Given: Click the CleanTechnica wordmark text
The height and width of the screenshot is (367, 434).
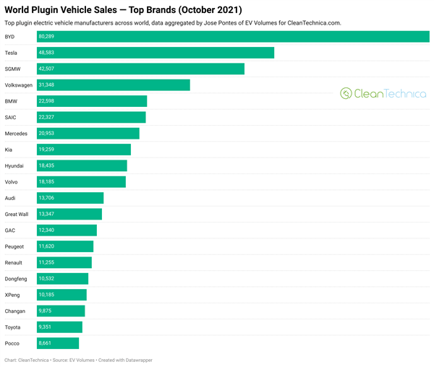Looking at the screenshot, I should point(390,93).
